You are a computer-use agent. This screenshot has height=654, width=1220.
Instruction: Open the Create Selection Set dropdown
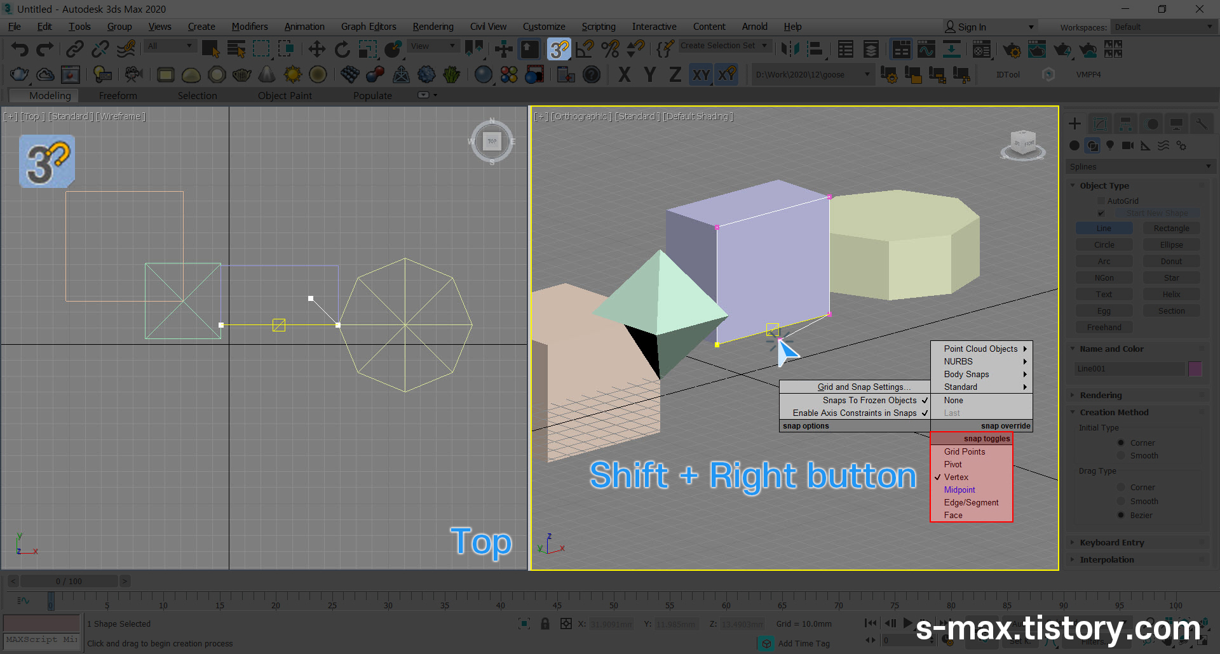pos(724,46)
